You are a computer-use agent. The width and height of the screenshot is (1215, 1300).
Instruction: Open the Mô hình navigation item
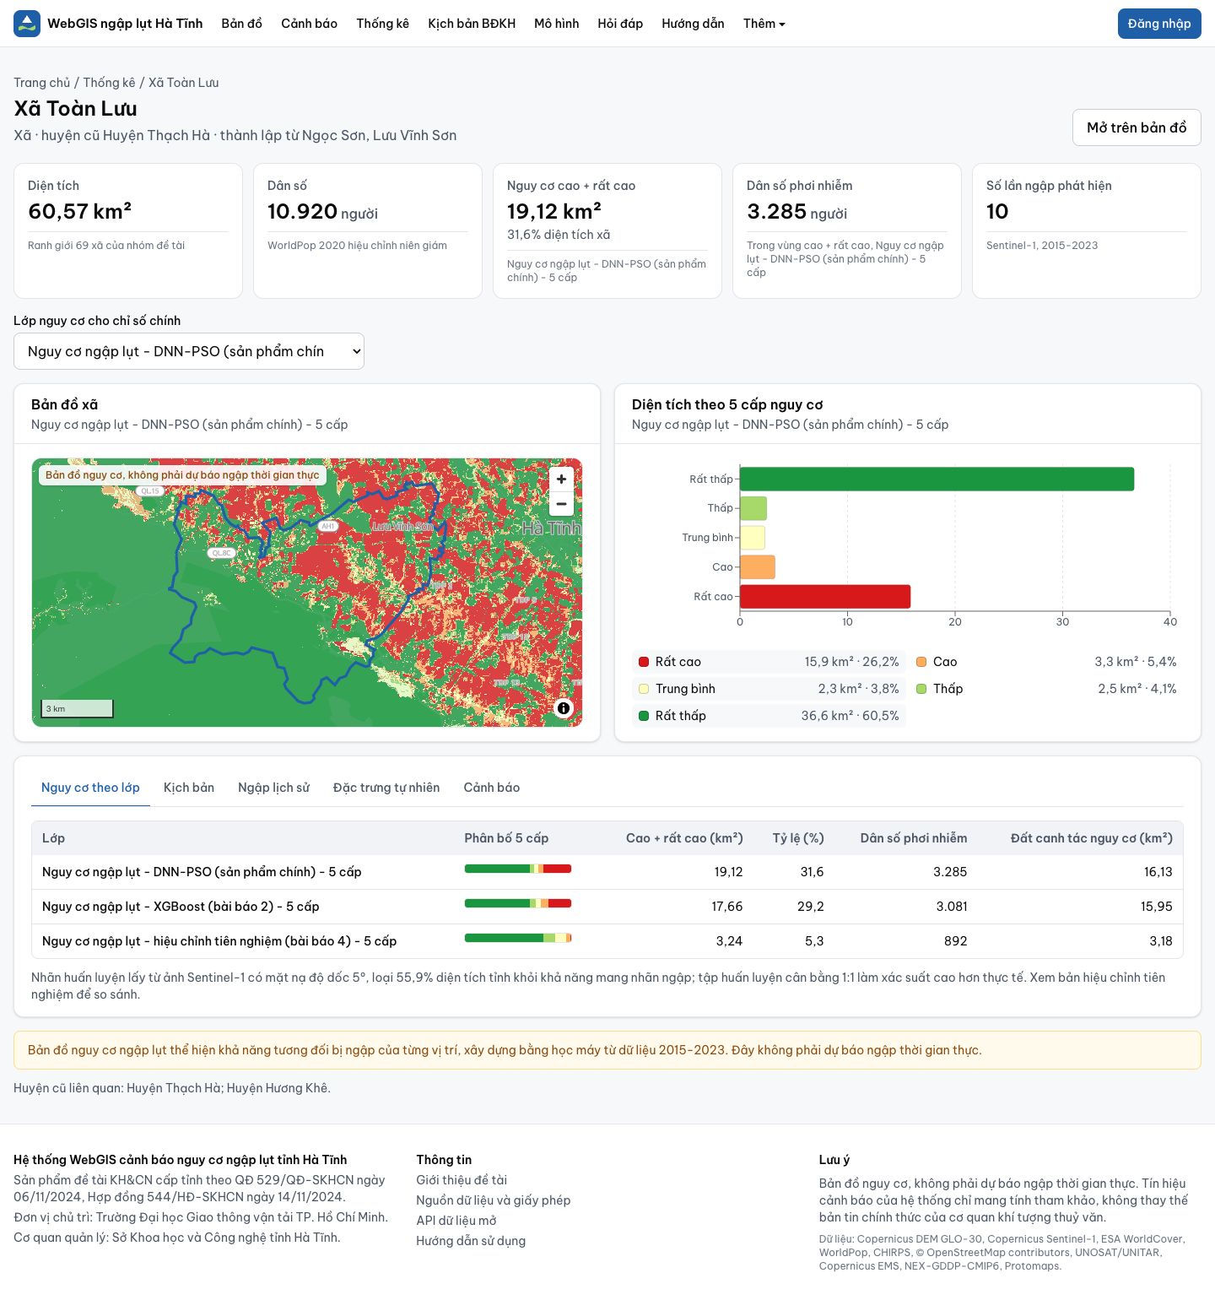pyautogui.click(x=557, y=24)
